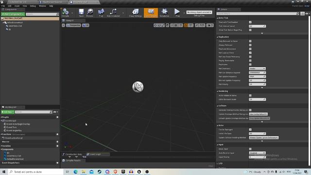This screenshot has height=175, width=311.
Task: Enable Actor Hidden In Game checkbox
Action: point(250,95)
